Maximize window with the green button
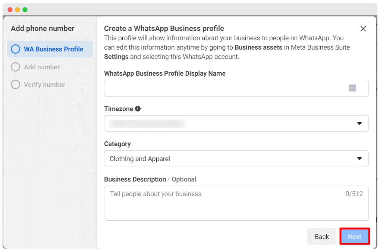The height and width of the screenshot is (252, 380). tap(25, 10)
